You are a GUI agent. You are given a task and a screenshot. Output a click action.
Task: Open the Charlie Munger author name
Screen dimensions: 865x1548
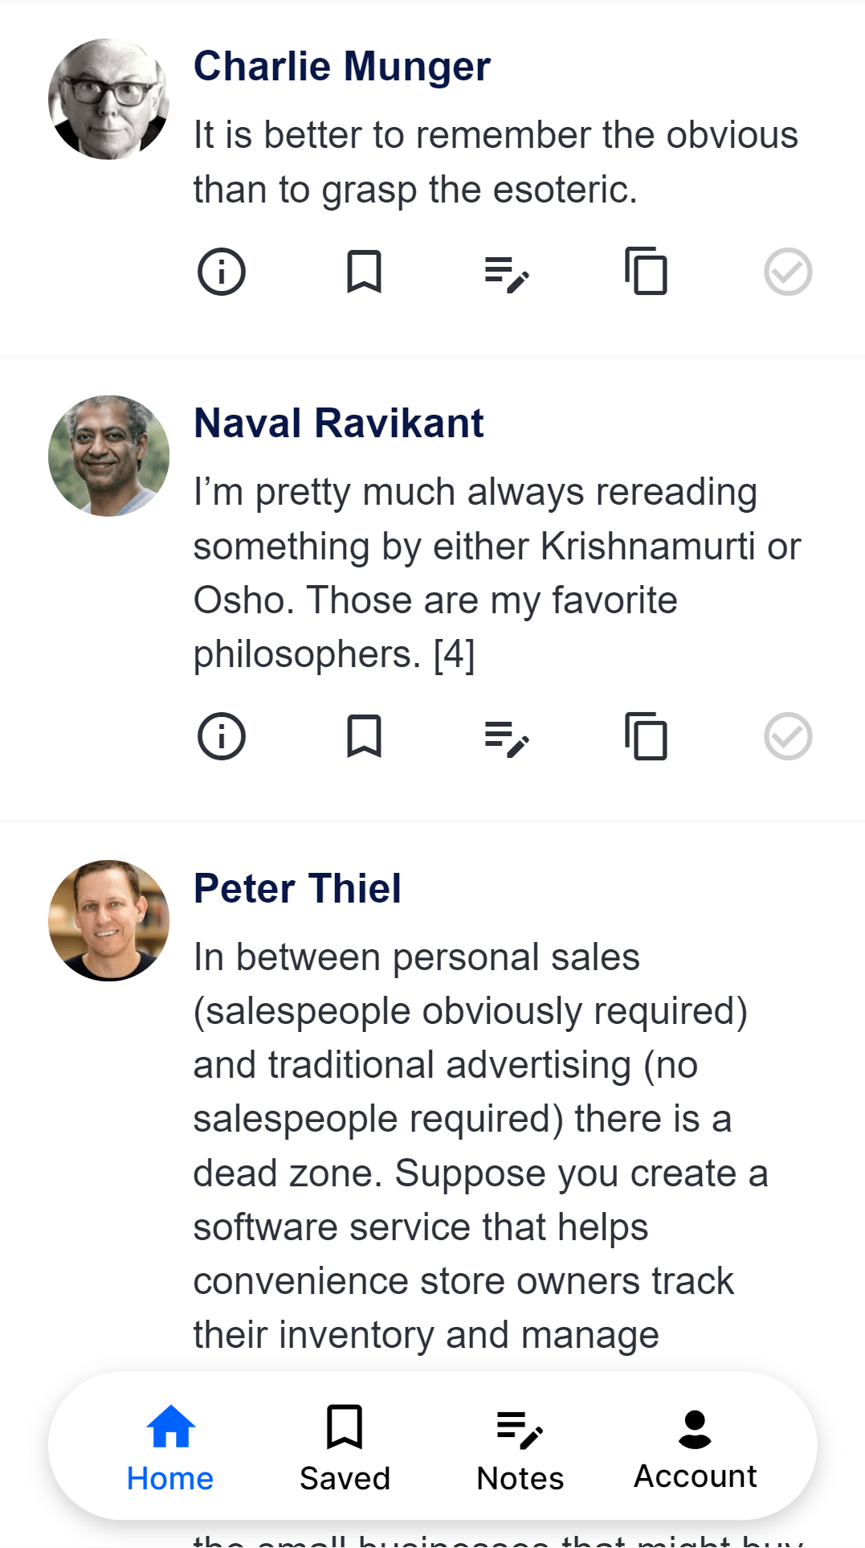point(342,67)
